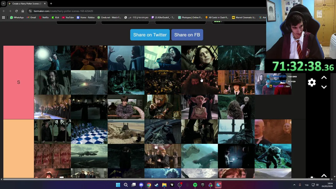Open the Chrome apps grid icon
Screen dimensions: 336x189
[3, 17]
